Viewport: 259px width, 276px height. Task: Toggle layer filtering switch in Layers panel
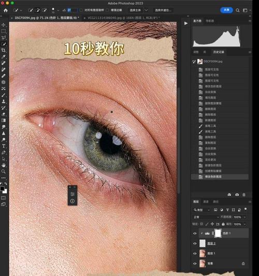[246, 209]
